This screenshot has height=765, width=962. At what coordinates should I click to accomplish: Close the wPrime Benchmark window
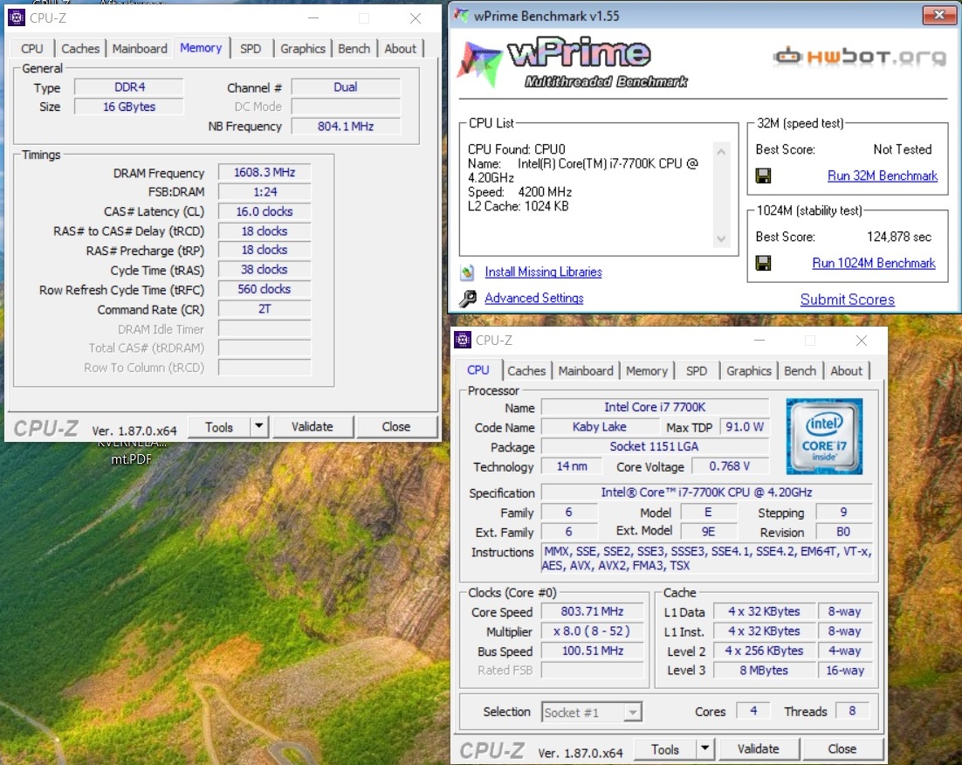pyautogui.click(x=939, y=15)
